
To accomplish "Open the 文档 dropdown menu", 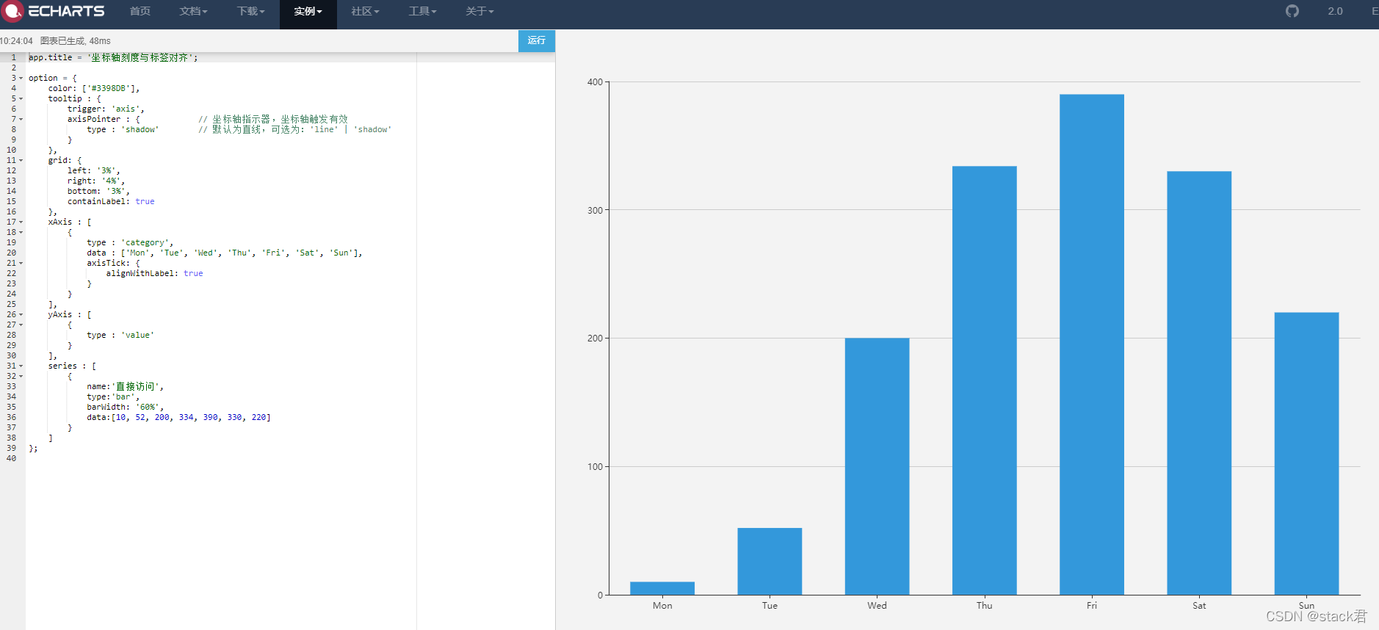I will (x=193, y=11).
